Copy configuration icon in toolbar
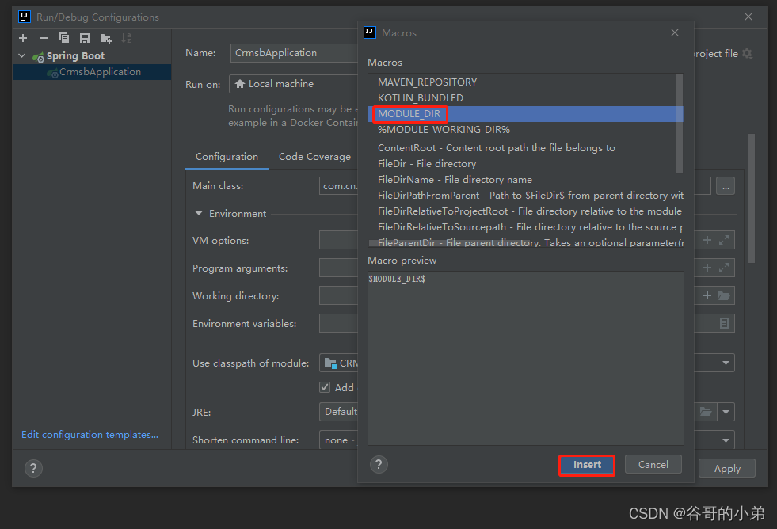 (64, 38)
